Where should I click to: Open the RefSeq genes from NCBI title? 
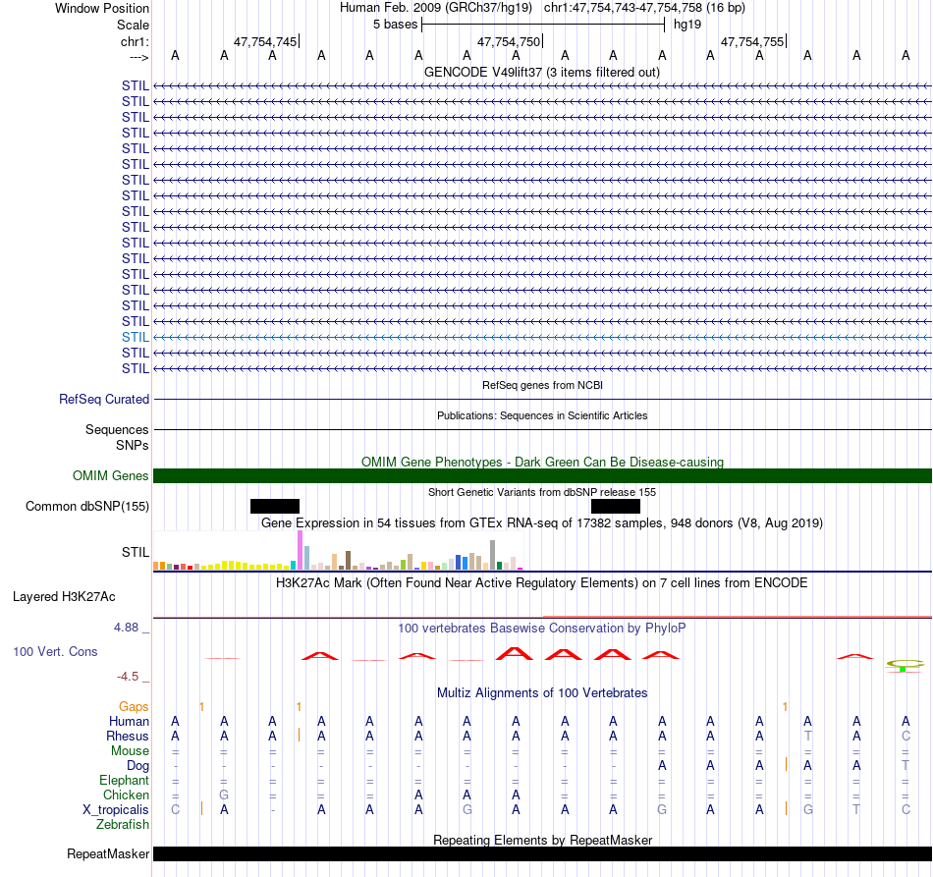tap(542, 385)
